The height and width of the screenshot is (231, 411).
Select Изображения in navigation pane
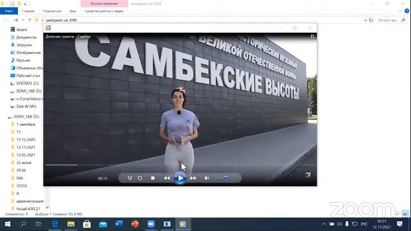[x=26, y=53]
